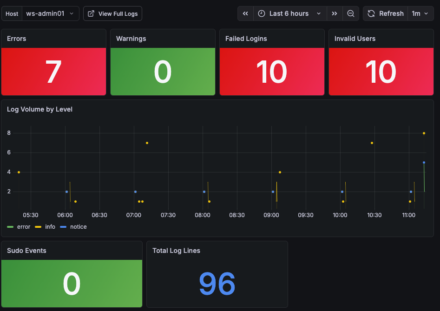This screenshot has height=311, width=440.
Task: Shift time range backward with double-left arrows
Action: point(245,13)
